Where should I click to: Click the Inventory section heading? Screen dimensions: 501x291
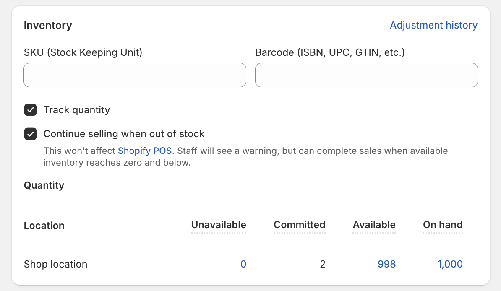(x=48, y=26)
